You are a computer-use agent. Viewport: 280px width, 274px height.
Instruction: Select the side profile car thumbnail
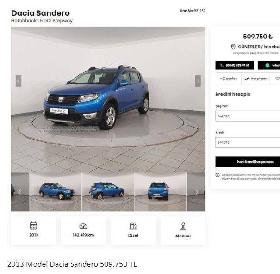click(x=108, y=192)
